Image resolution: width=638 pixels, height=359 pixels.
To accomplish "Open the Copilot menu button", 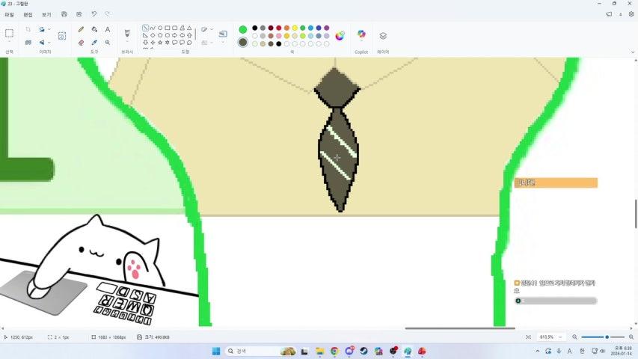I will coord(361,34).
